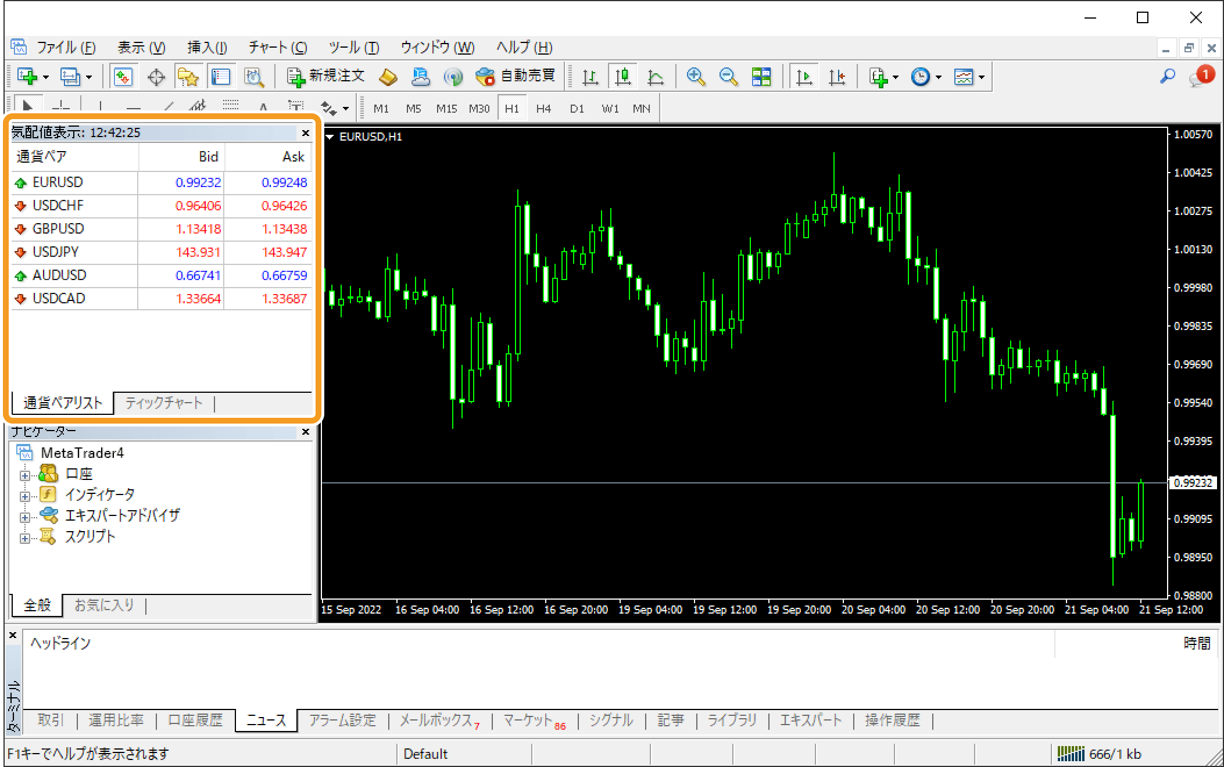Open the periodicity clock dropdown arrow
Screen dimensions: 1224x767
[x=939, y=77]
